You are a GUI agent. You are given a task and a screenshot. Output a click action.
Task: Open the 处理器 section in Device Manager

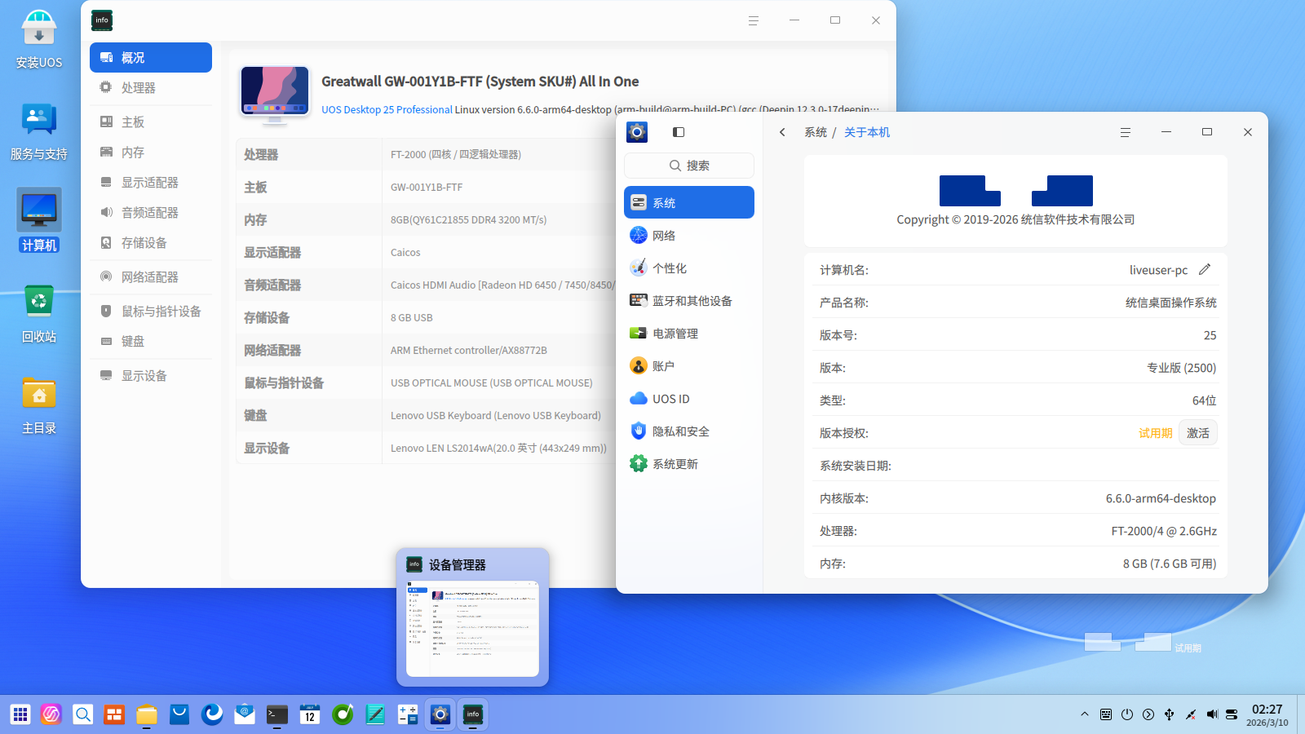point(151,88)
